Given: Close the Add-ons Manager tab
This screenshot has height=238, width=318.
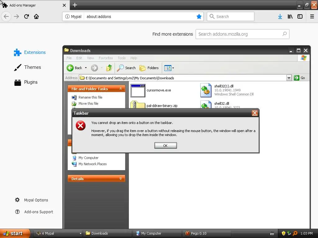Looking at the screenshot, I should (64, 5).
